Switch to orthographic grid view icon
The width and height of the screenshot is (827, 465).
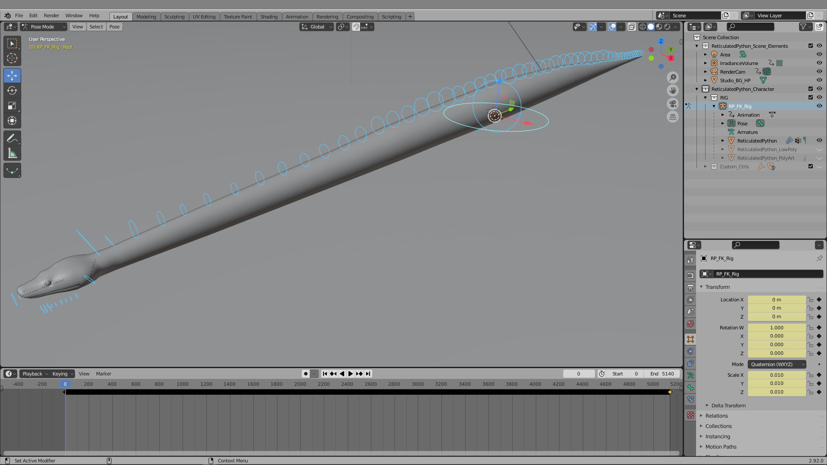tap(673, 117)
